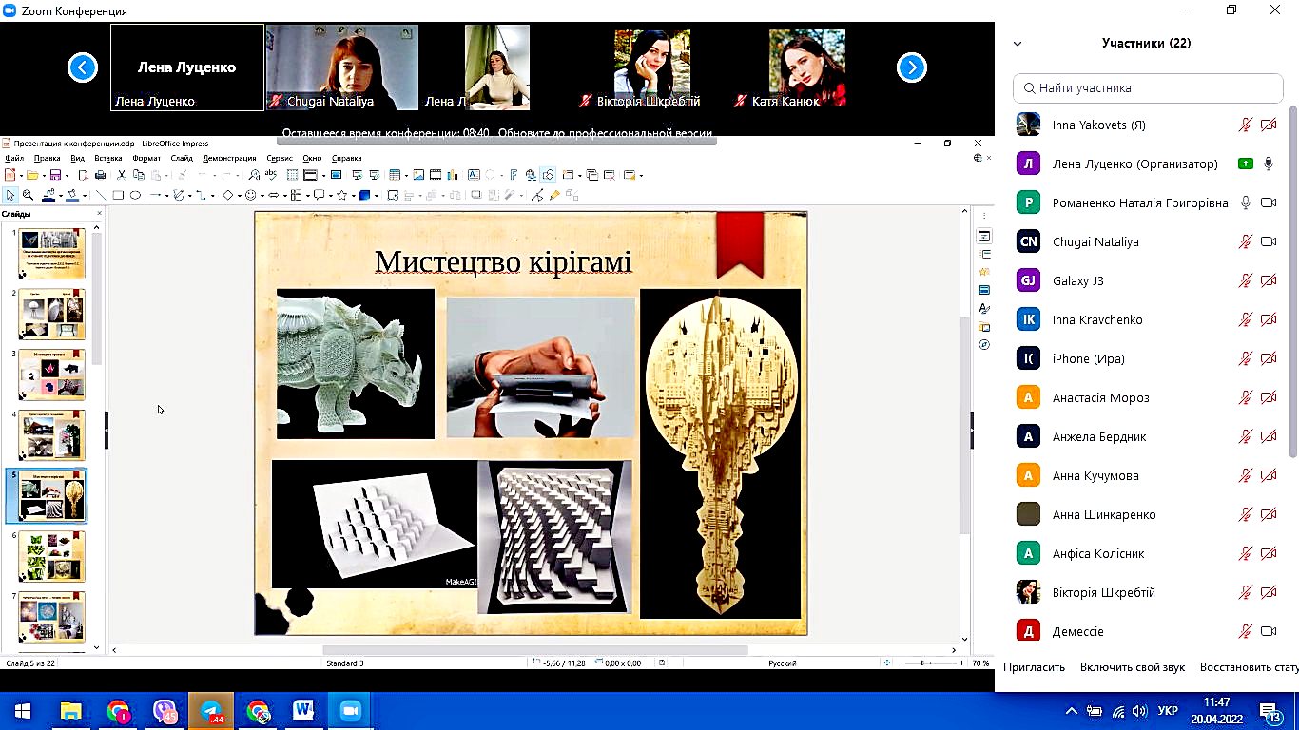Open the Слайд menu
Image resolution: width=1299 pixels, height=730 pixels.
(182, 158)
